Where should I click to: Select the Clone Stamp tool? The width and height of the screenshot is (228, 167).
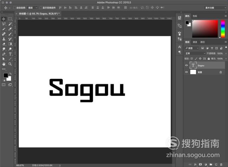coord(4,39)
